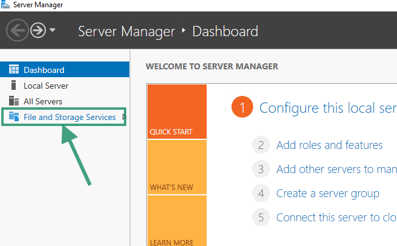The height and width of the screenshot is (246, 397).
Task: Expand the File and Storage Services arrow
Action: click(x=124, y=117)
